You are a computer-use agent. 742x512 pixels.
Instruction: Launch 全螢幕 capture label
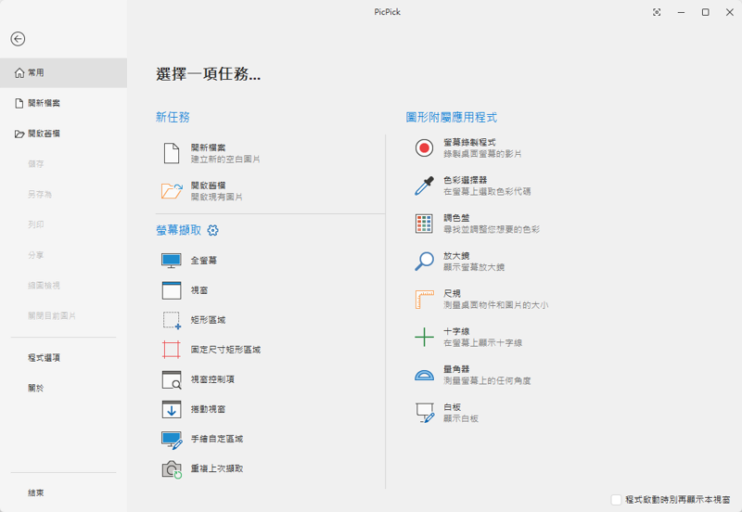[x=204, y=261]
